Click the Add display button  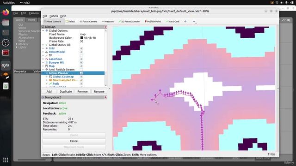pyautogui.click(x=49, y=91)
